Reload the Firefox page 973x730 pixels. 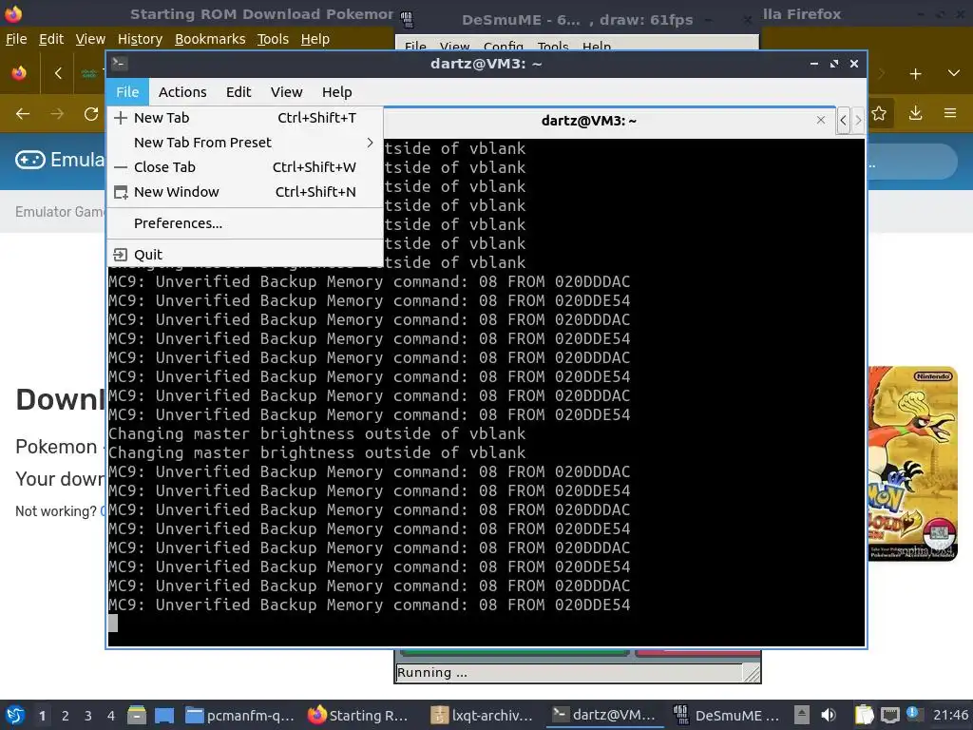point(91,114)
